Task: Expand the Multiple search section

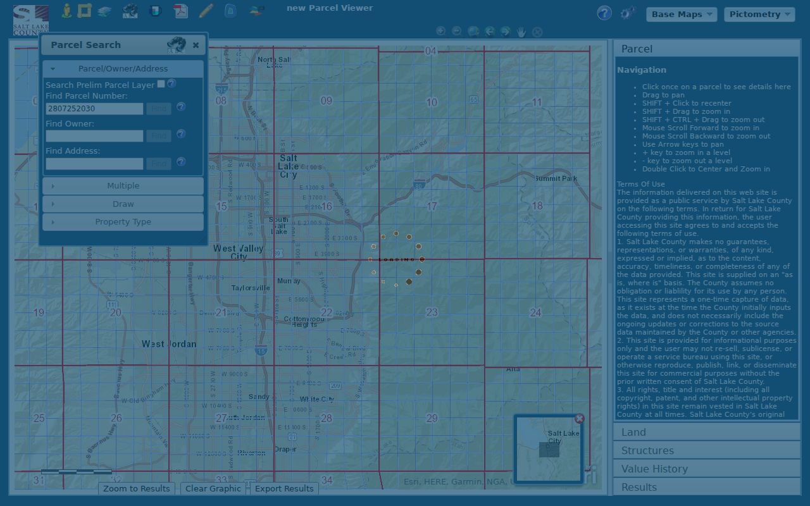Action: point(123,186)
